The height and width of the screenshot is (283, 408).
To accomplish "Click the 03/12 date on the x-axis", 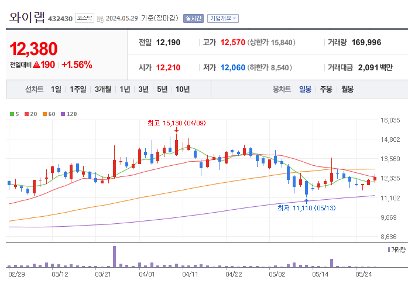I will 60,274.
